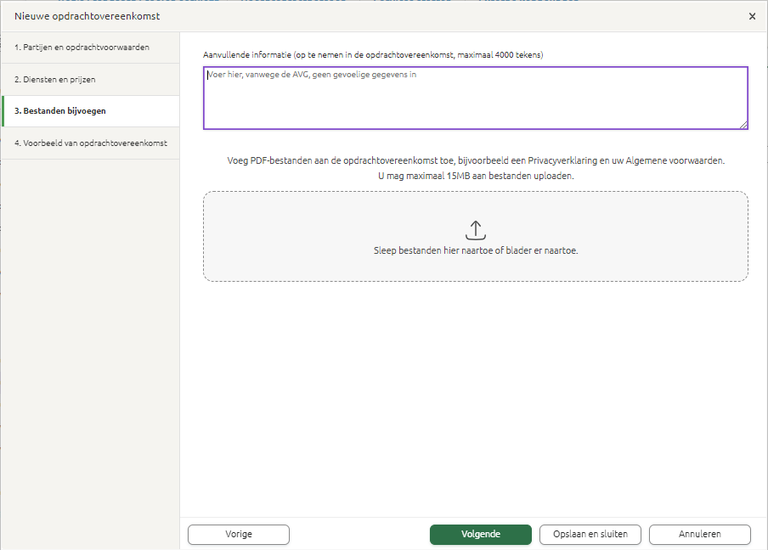Click the Aanvullende informatie text area
Viewport: 768px width, 550px height.
pos(475,97)
